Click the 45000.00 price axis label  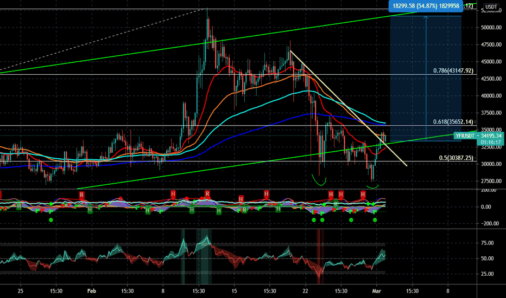(491, 62)
